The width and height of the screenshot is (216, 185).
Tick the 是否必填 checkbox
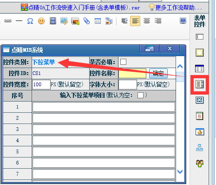point(123,62)
